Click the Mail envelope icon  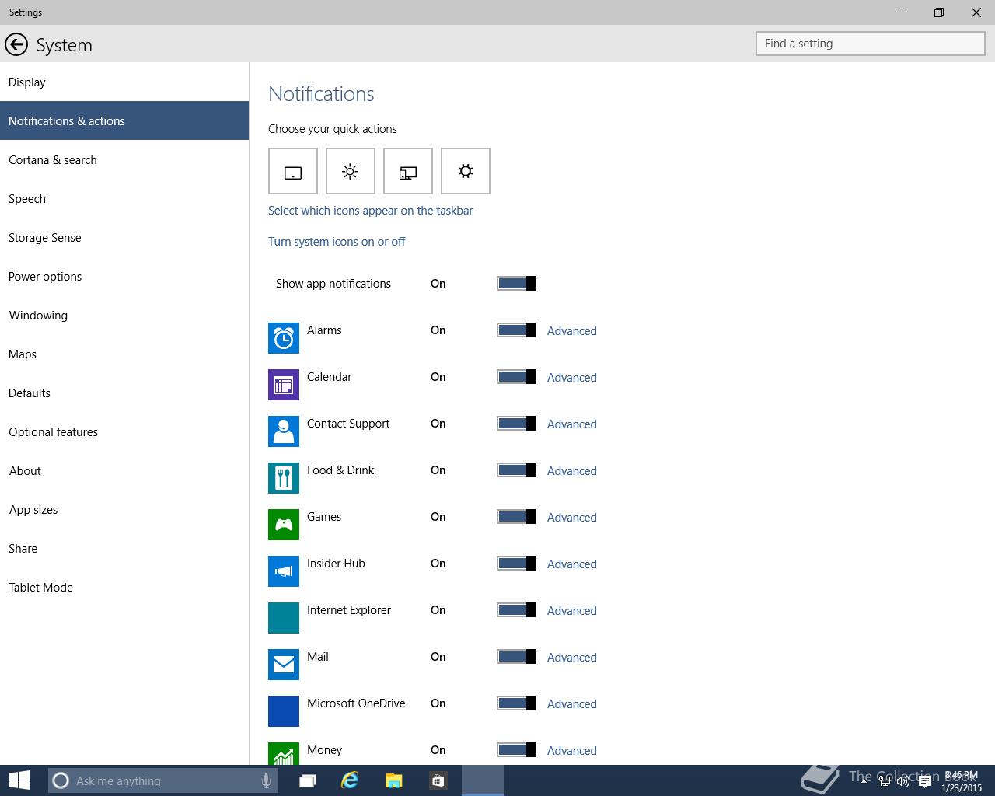click(284, 665)
